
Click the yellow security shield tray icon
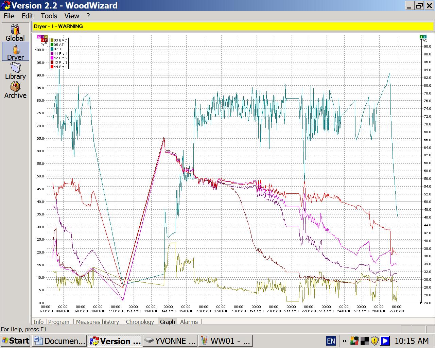coord(375,341)
